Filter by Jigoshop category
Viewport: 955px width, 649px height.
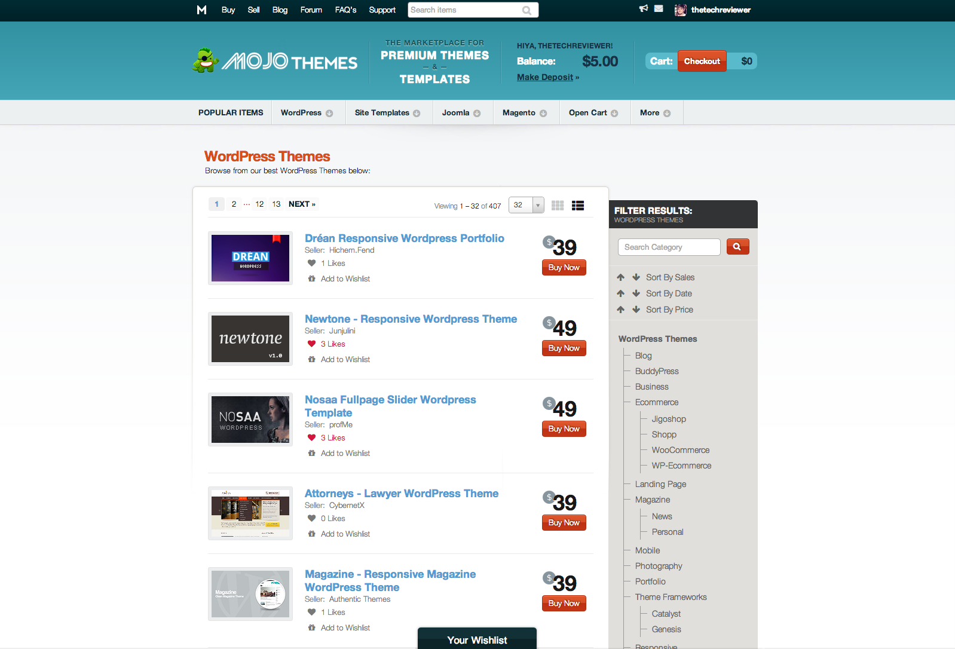point(669,419)
